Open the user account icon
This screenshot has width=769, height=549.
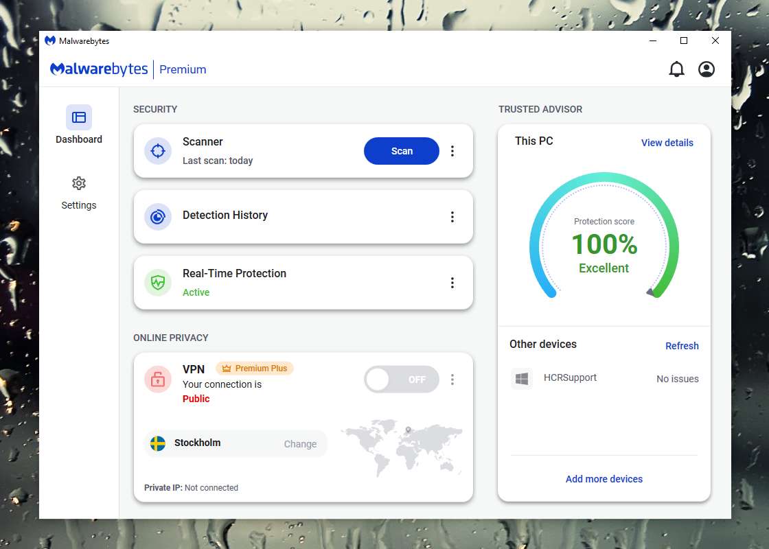click(707, 69)
